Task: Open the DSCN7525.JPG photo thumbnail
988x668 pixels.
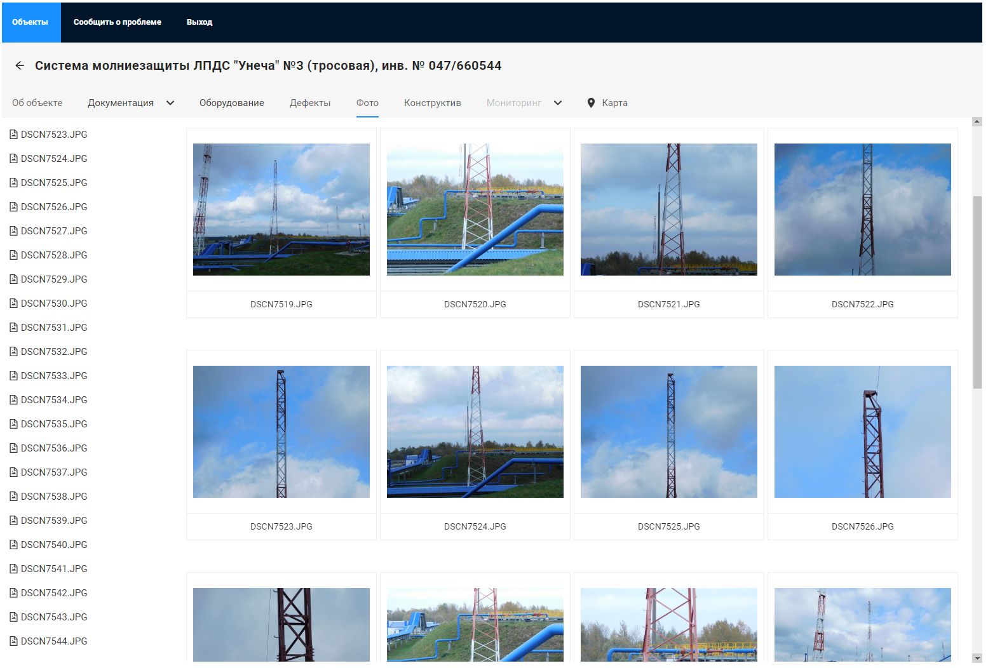Action: (x=669, y=432)
